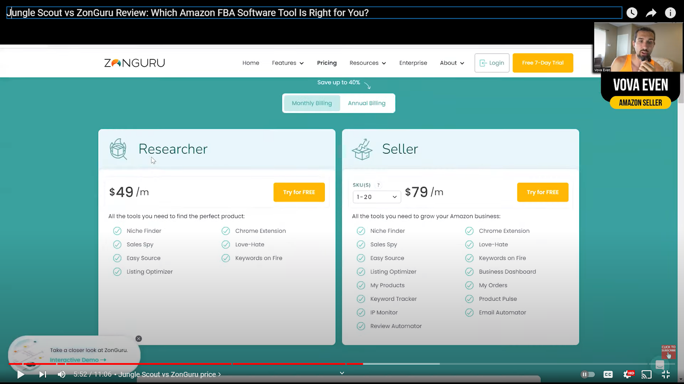Go to the Home page
684x384 pixels.
pyautogui.click(x=251, y=63)
